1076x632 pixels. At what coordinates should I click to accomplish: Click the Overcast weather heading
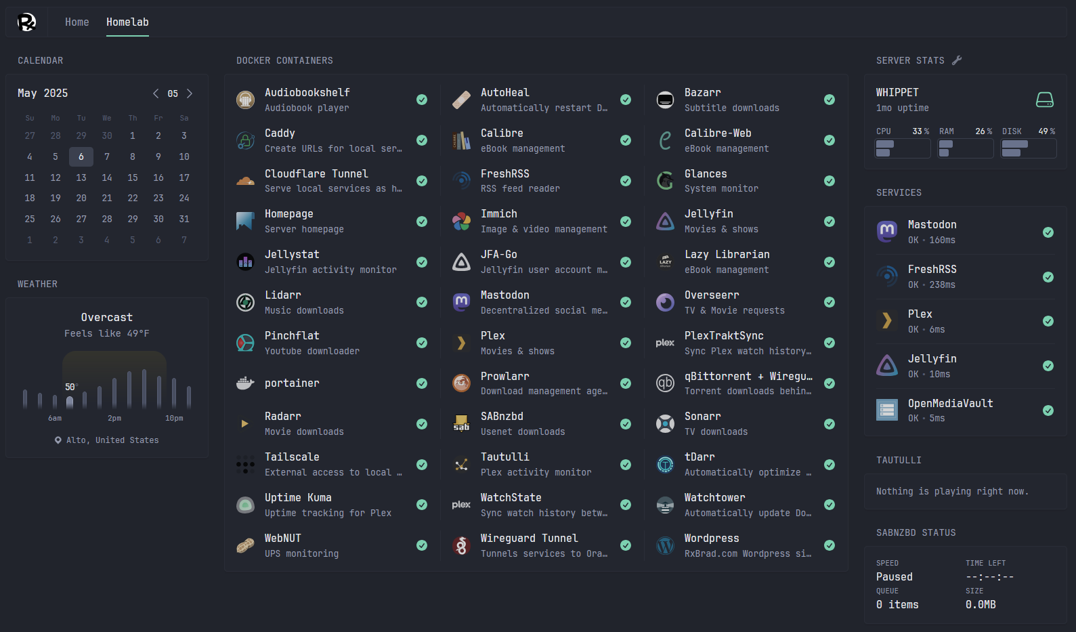[107, 318]
